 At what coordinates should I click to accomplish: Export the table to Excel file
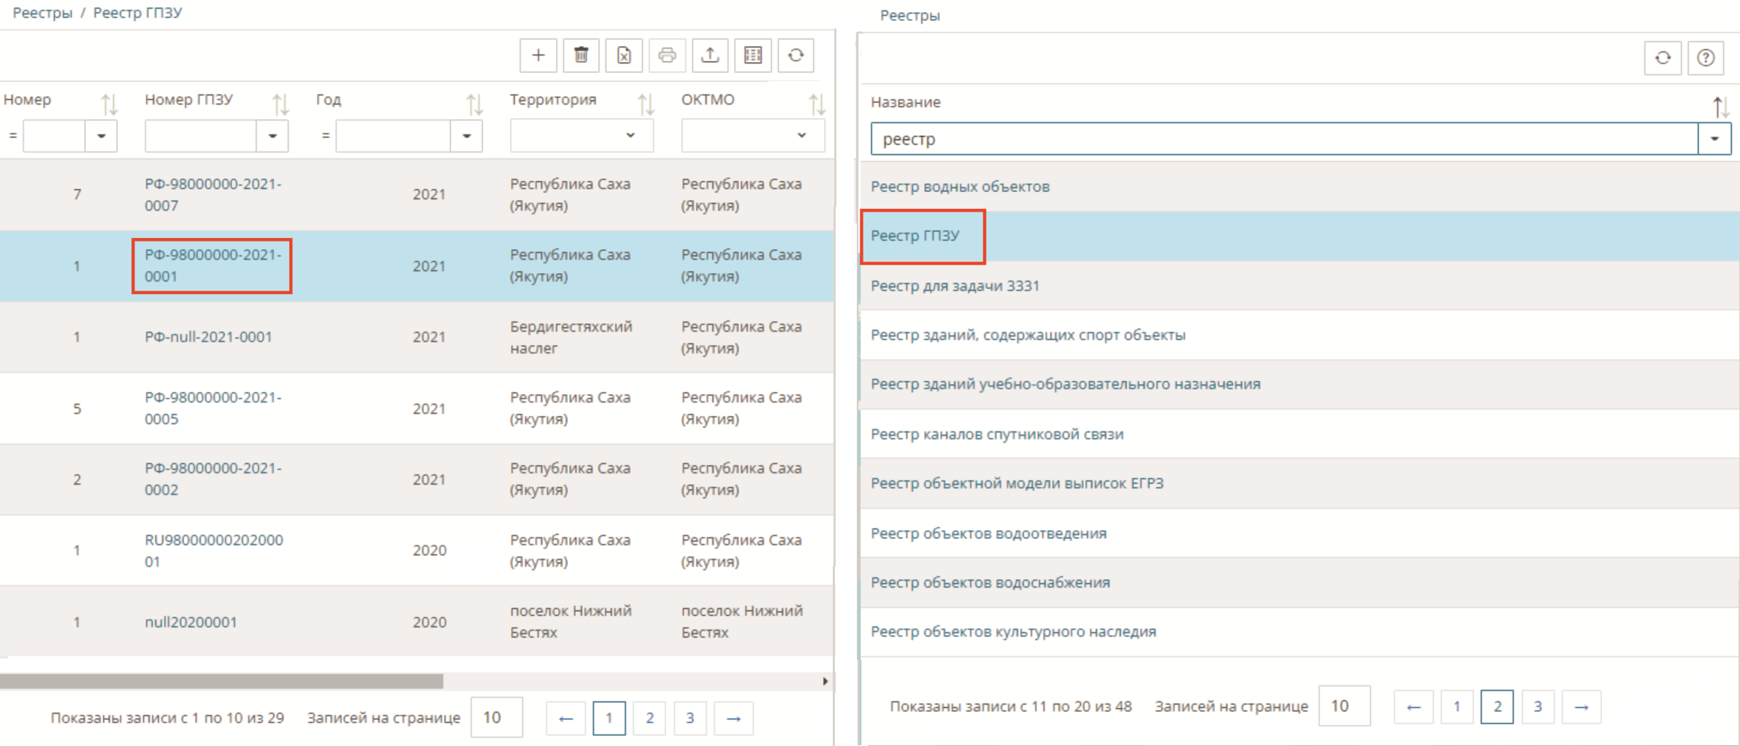(x=624, y=55)
